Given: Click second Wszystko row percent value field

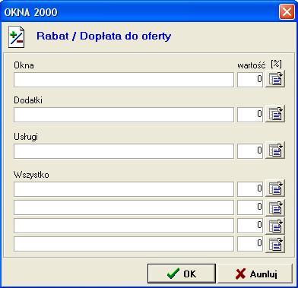Looking at the screenshot, I should click(250, 207).
